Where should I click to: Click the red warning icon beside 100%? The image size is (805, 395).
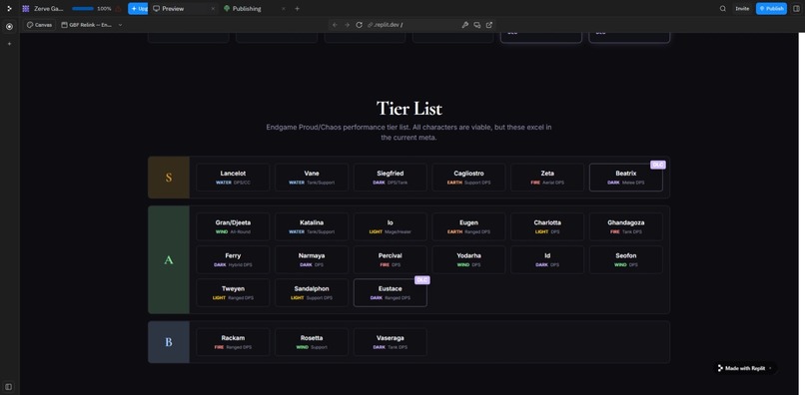[x=119, y=9]
